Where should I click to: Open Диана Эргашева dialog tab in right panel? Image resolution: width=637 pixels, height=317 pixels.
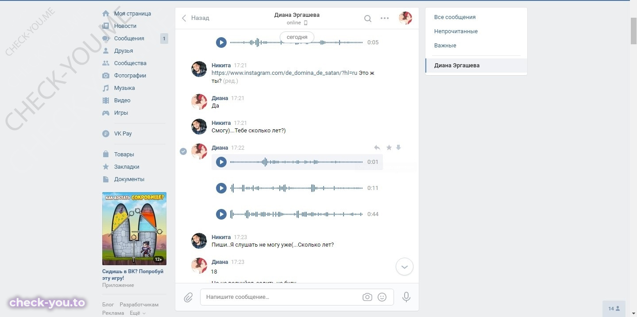point(476,66)
